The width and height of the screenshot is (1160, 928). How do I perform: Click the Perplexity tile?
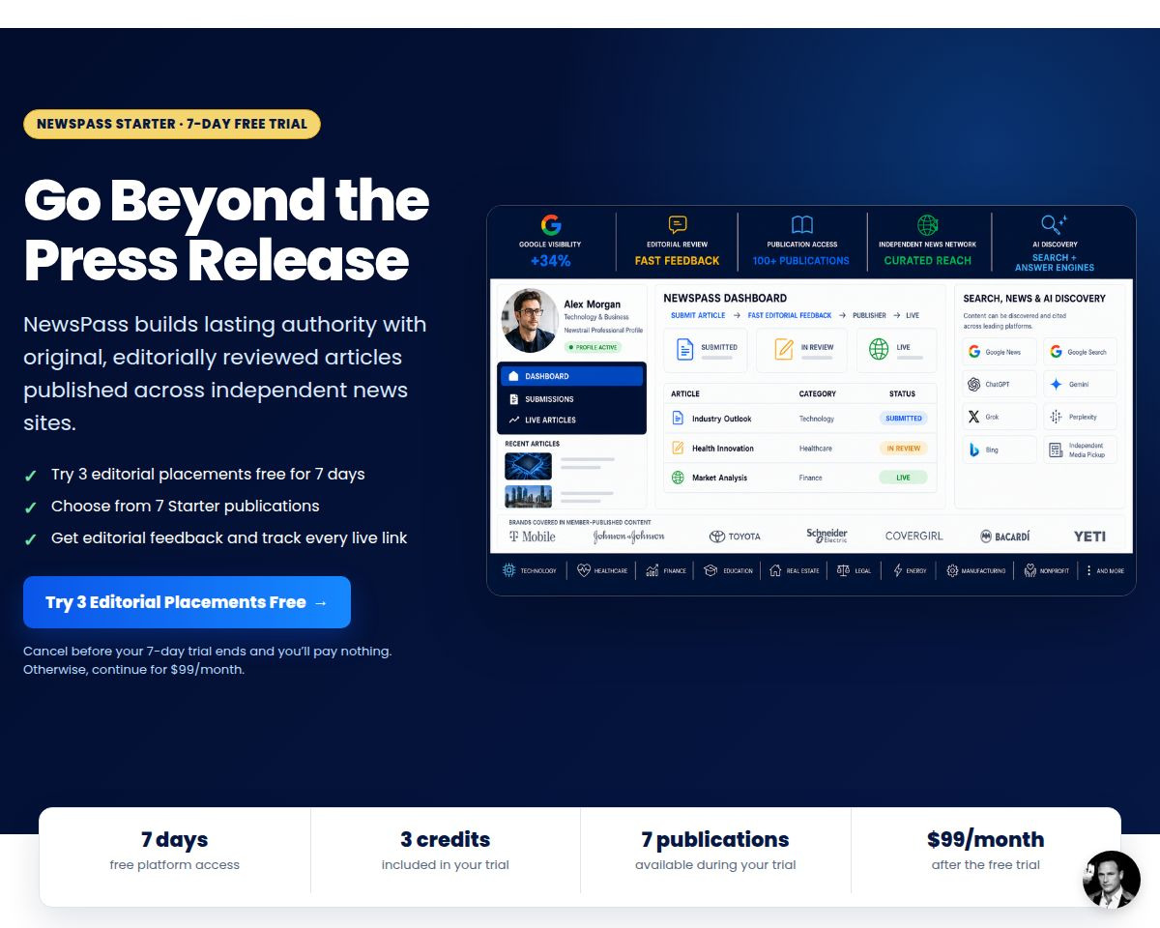1082,417
